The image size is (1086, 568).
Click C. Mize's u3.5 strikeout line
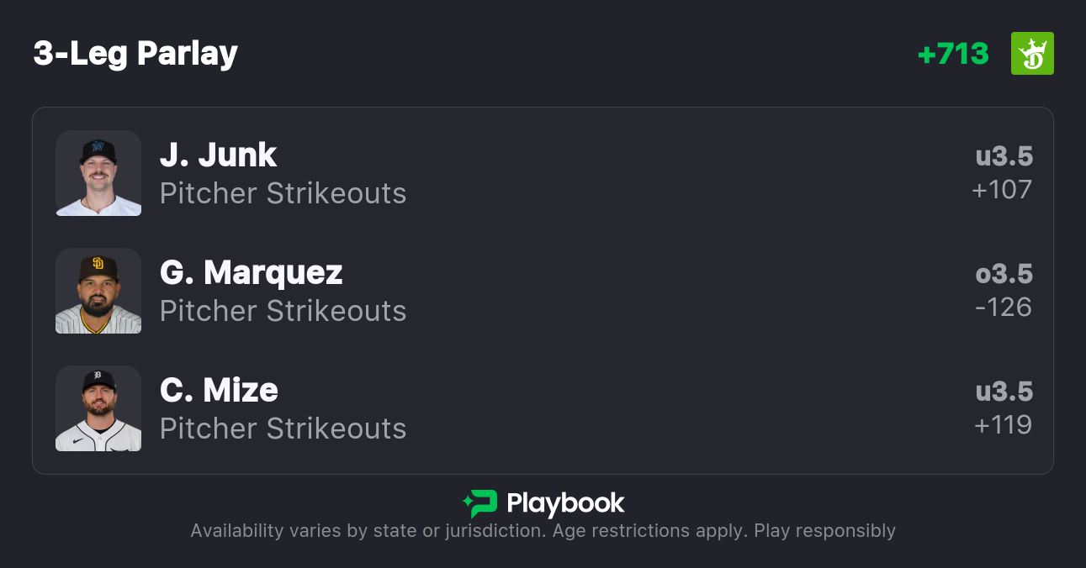pos(1004,392)
